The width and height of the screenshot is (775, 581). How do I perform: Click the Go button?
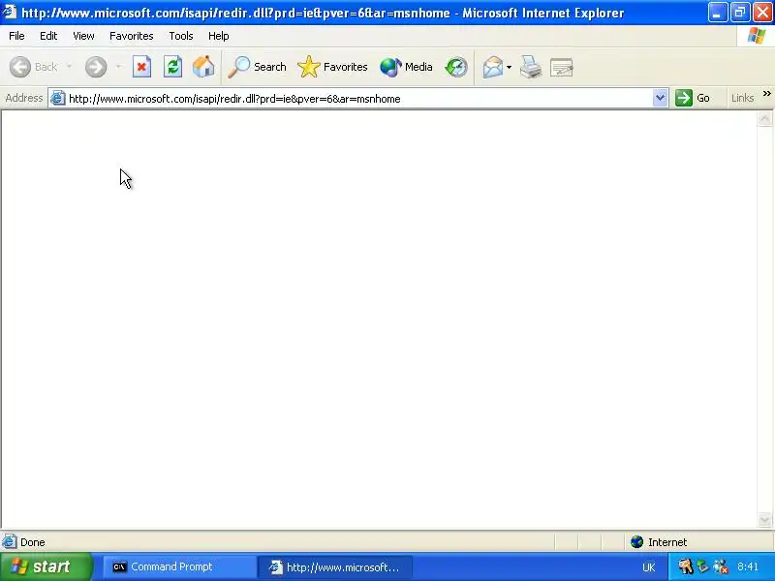click(693, 98)
